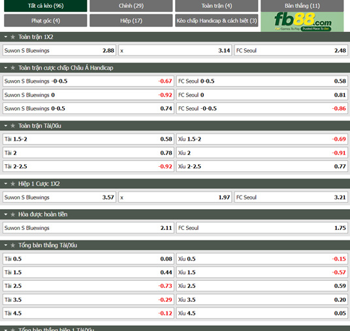
Task: Star the Châu Á Handicap market
Action: (12, 68)
